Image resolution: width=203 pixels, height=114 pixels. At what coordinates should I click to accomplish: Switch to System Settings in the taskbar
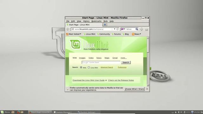click(x=88, y=112)
